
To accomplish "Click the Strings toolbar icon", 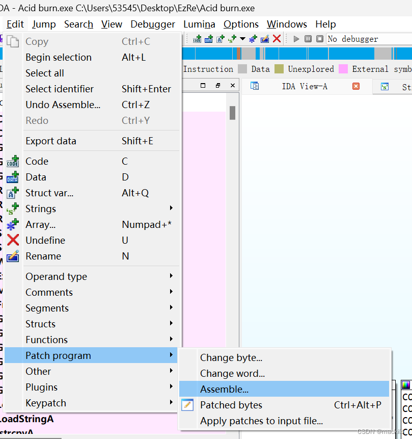I will [232, 39].
